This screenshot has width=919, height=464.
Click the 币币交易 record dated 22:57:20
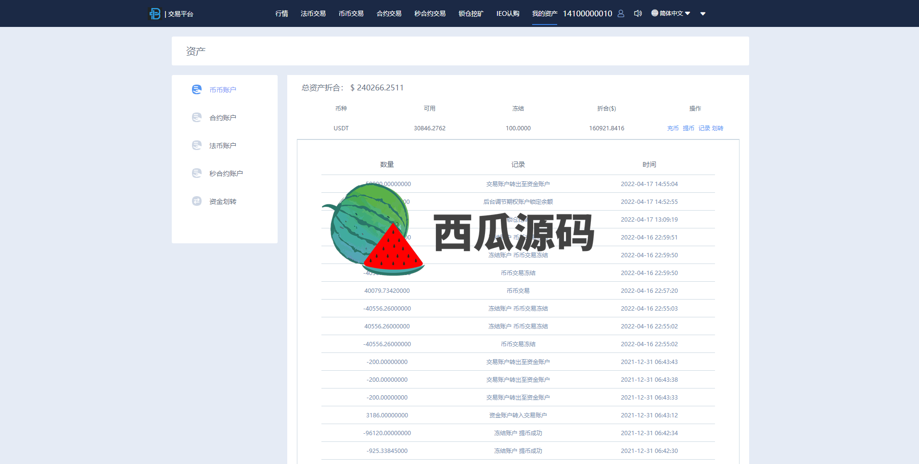point(518,291)
